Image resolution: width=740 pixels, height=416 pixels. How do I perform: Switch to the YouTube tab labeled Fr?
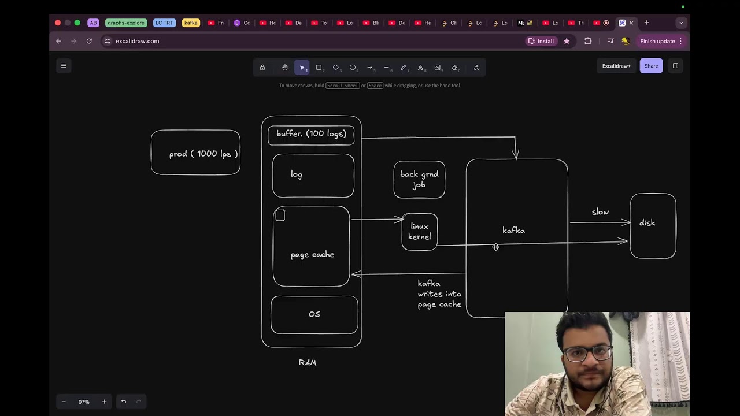pos(216,23)
